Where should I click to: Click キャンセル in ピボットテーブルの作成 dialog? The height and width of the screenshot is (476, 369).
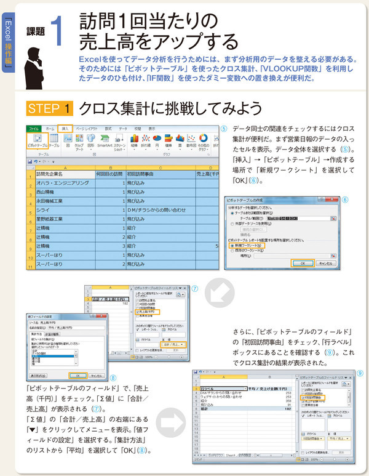click(x=325, y=264)
